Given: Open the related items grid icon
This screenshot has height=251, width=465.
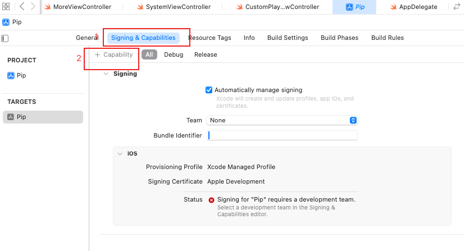Looking at the screenshot, I should tap(7, 7).
